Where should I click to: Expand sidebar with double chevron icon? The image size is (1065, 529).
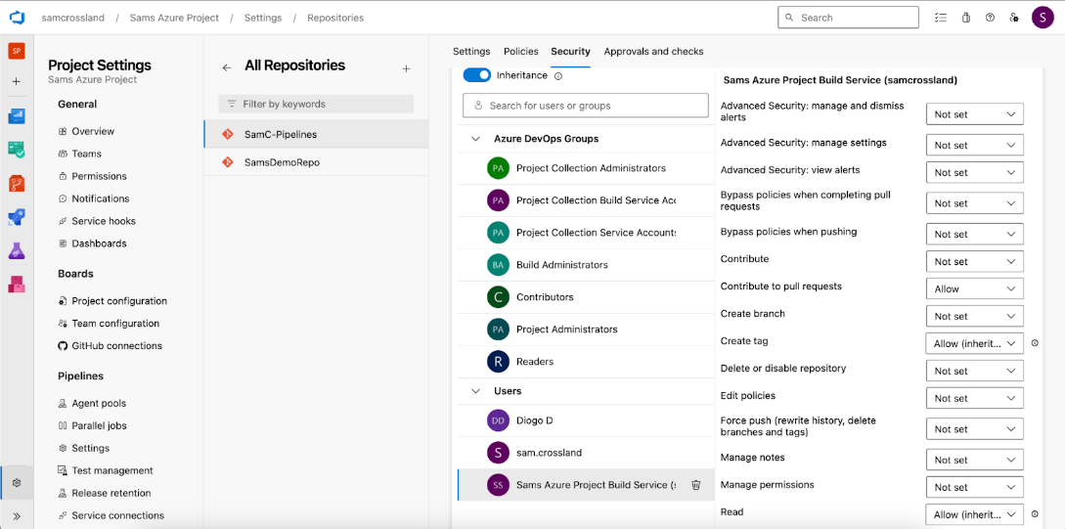click(17, 516)
